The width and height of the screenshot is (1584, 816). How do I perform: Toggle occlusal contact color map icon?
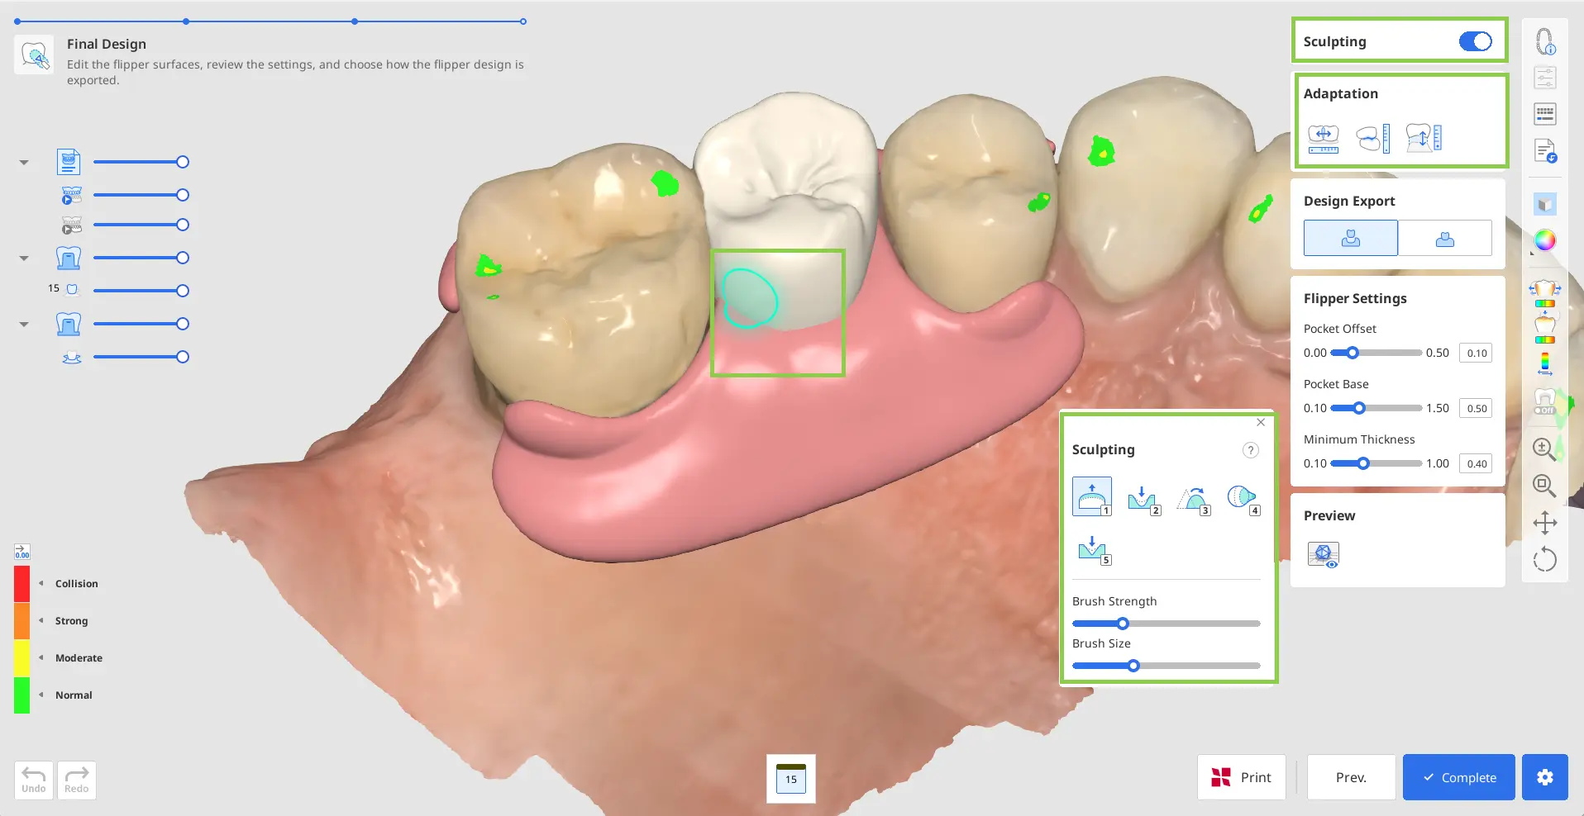[x=1545, y=327]
